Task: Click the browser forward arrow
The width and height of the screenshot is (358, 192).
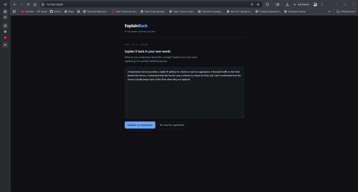Action: 21,4
